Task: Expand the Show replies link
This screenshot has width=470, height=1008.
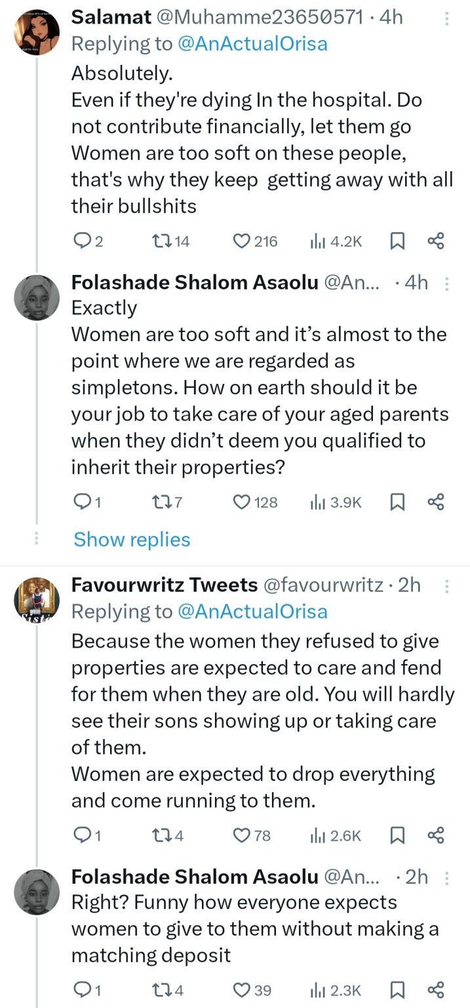Action: [x=132, y=539]
